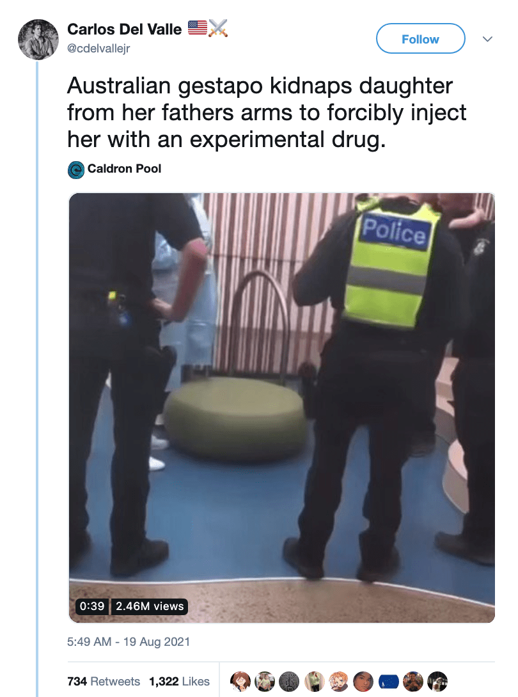The height and width of the screenshot is (697, 518).
Task: Open the second liker's avatar
Action: coord(265,682)
